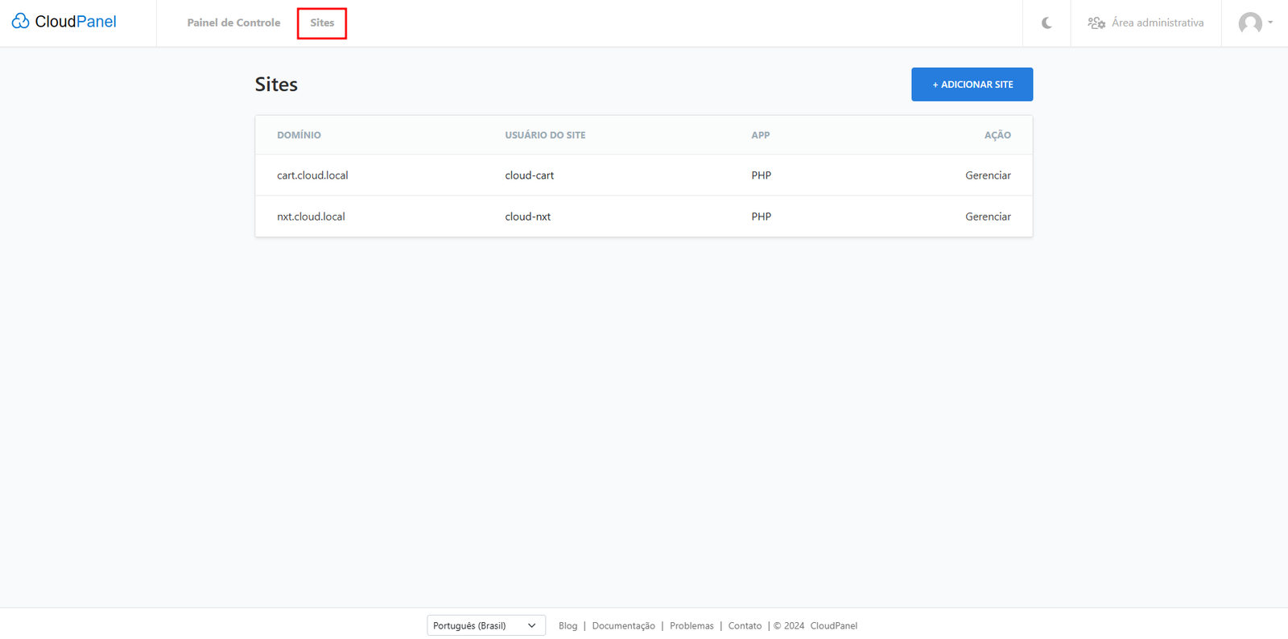Image resolution: width=1288 pixels, height=639 pixels.
Task: Click the cloud-nxt site user cell
Action: [527, 216]
